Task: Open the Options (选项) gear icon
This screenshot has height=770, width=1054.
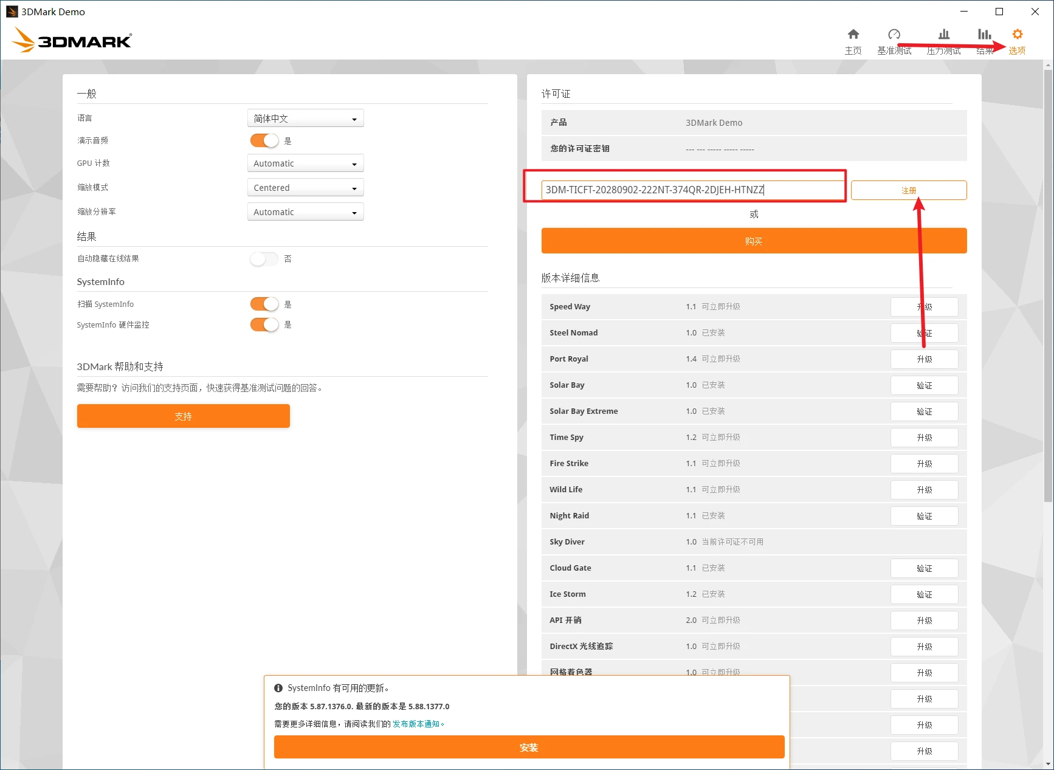Action: 1018,34
